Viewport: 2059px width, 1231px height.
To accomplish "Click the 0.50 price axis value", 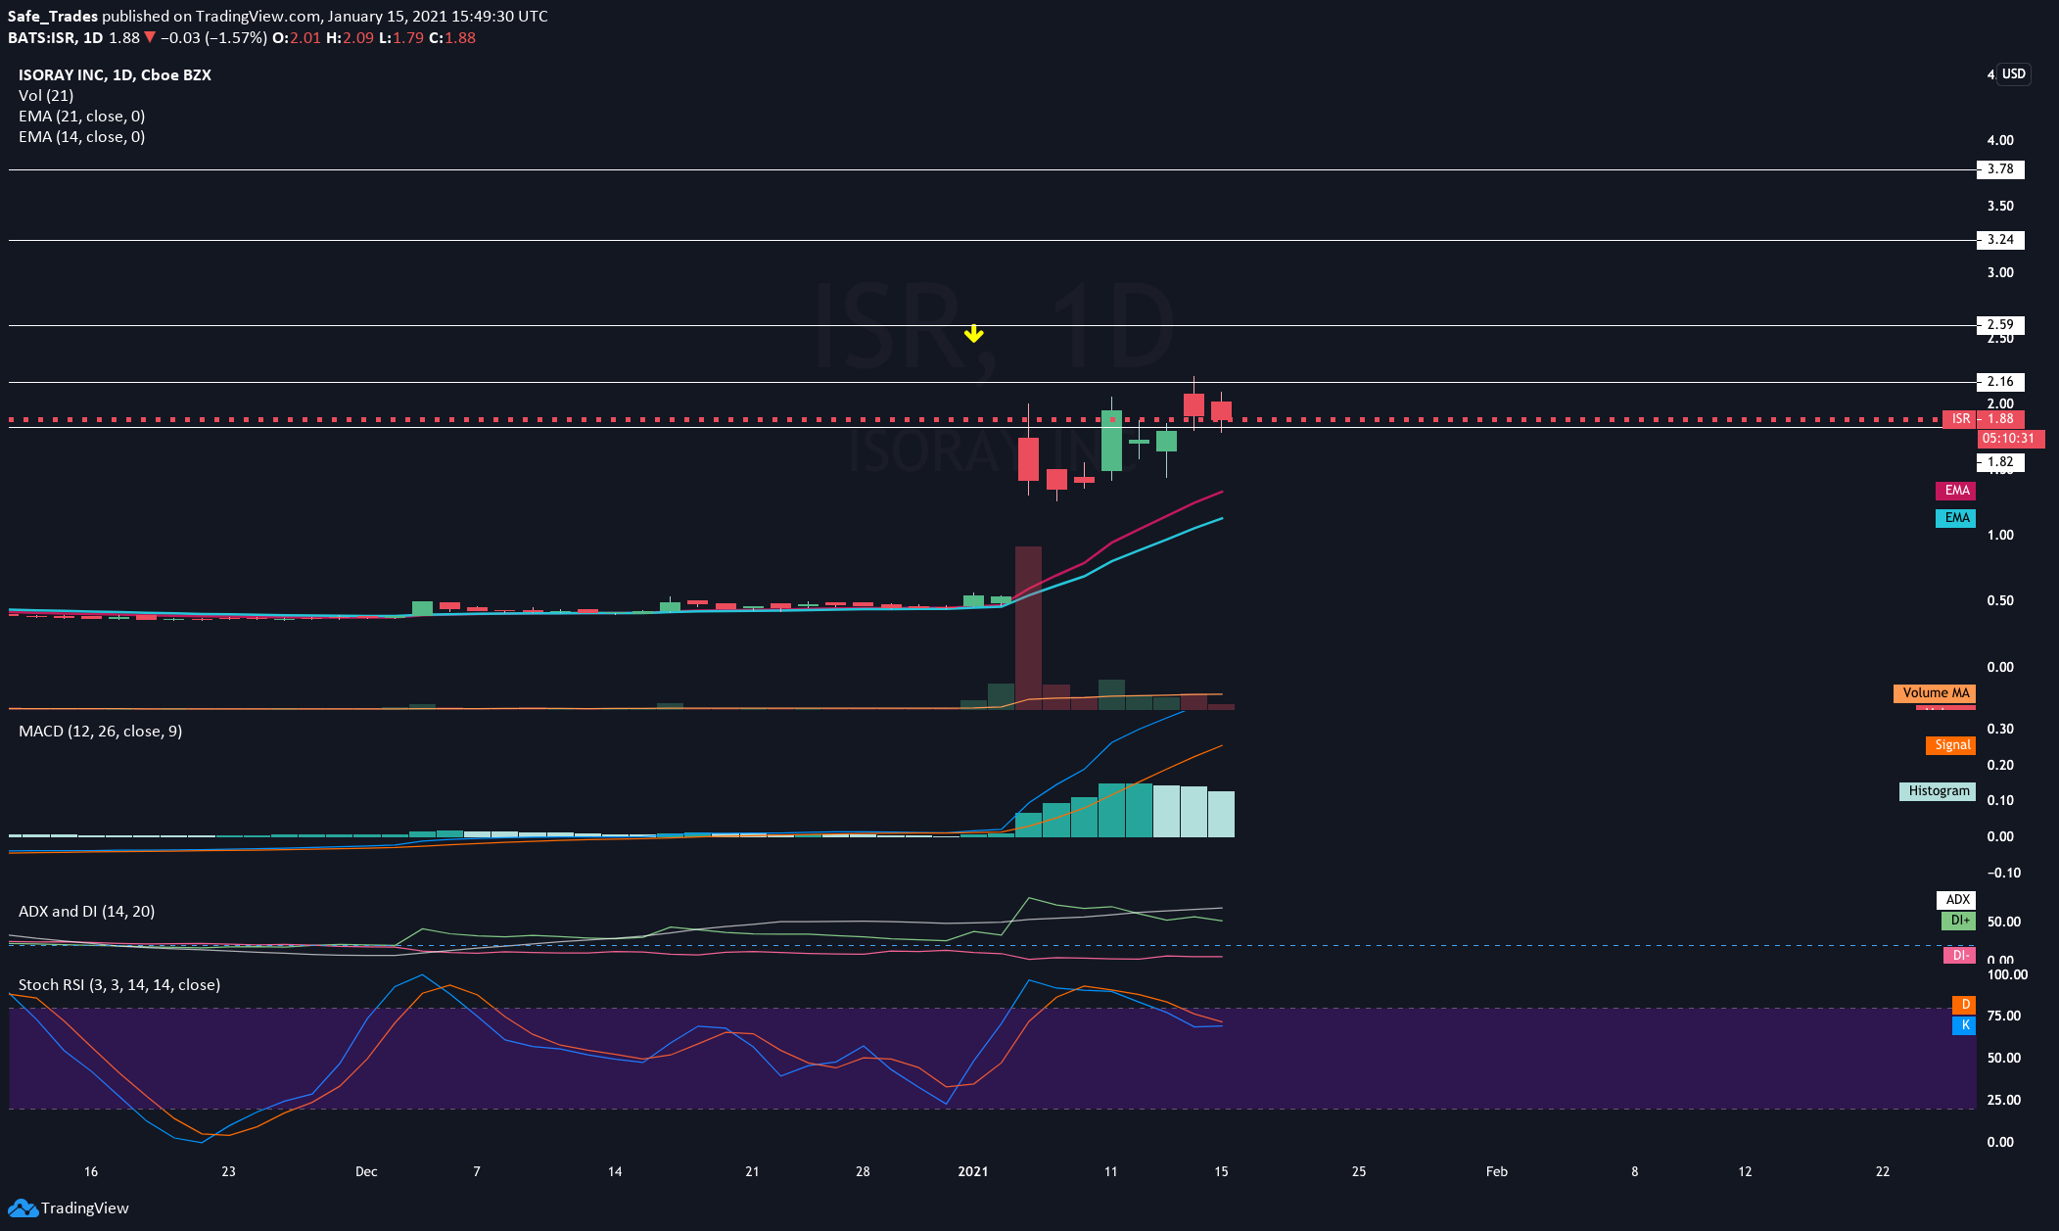I will pos(2000,600).
